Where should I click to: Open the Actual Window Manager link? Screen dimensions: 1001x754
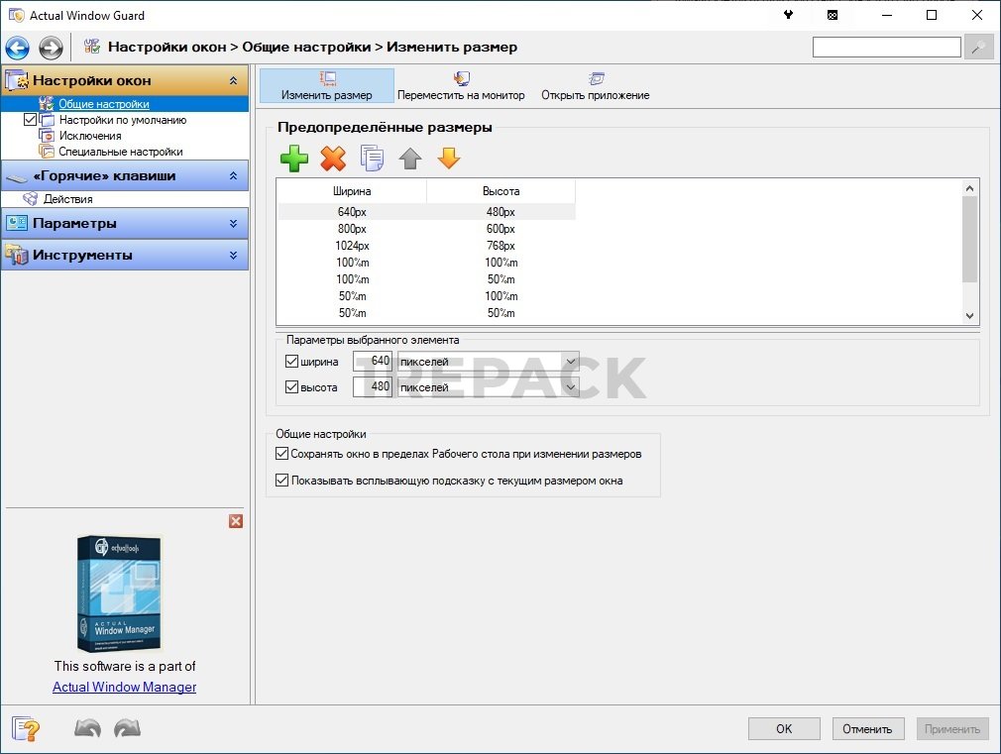click(x=124, y=687)
